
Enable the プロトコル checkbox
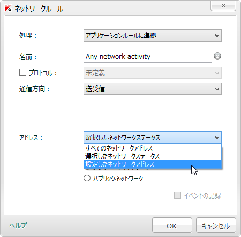click(22, 73)
